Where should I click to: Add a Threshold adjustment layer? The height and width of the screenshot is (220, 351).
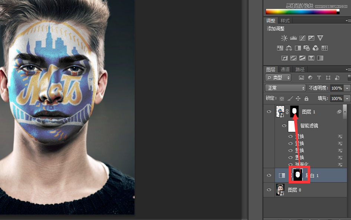(x=302, y=58)
